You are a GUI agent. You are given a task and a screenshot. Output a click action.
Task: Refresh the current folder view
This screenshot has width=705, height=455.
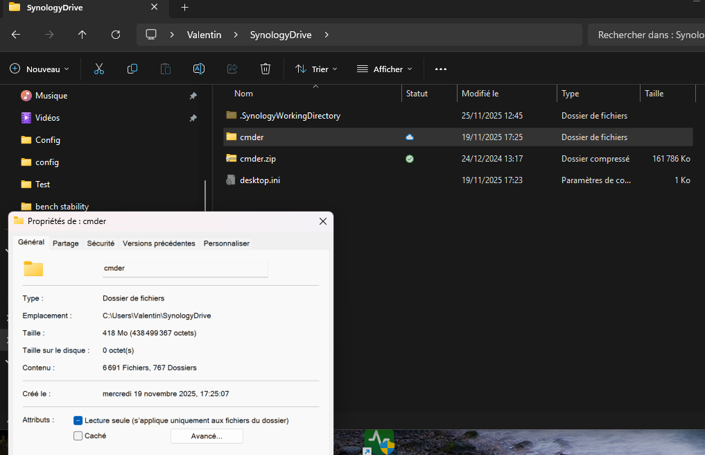tap(116, 35)
